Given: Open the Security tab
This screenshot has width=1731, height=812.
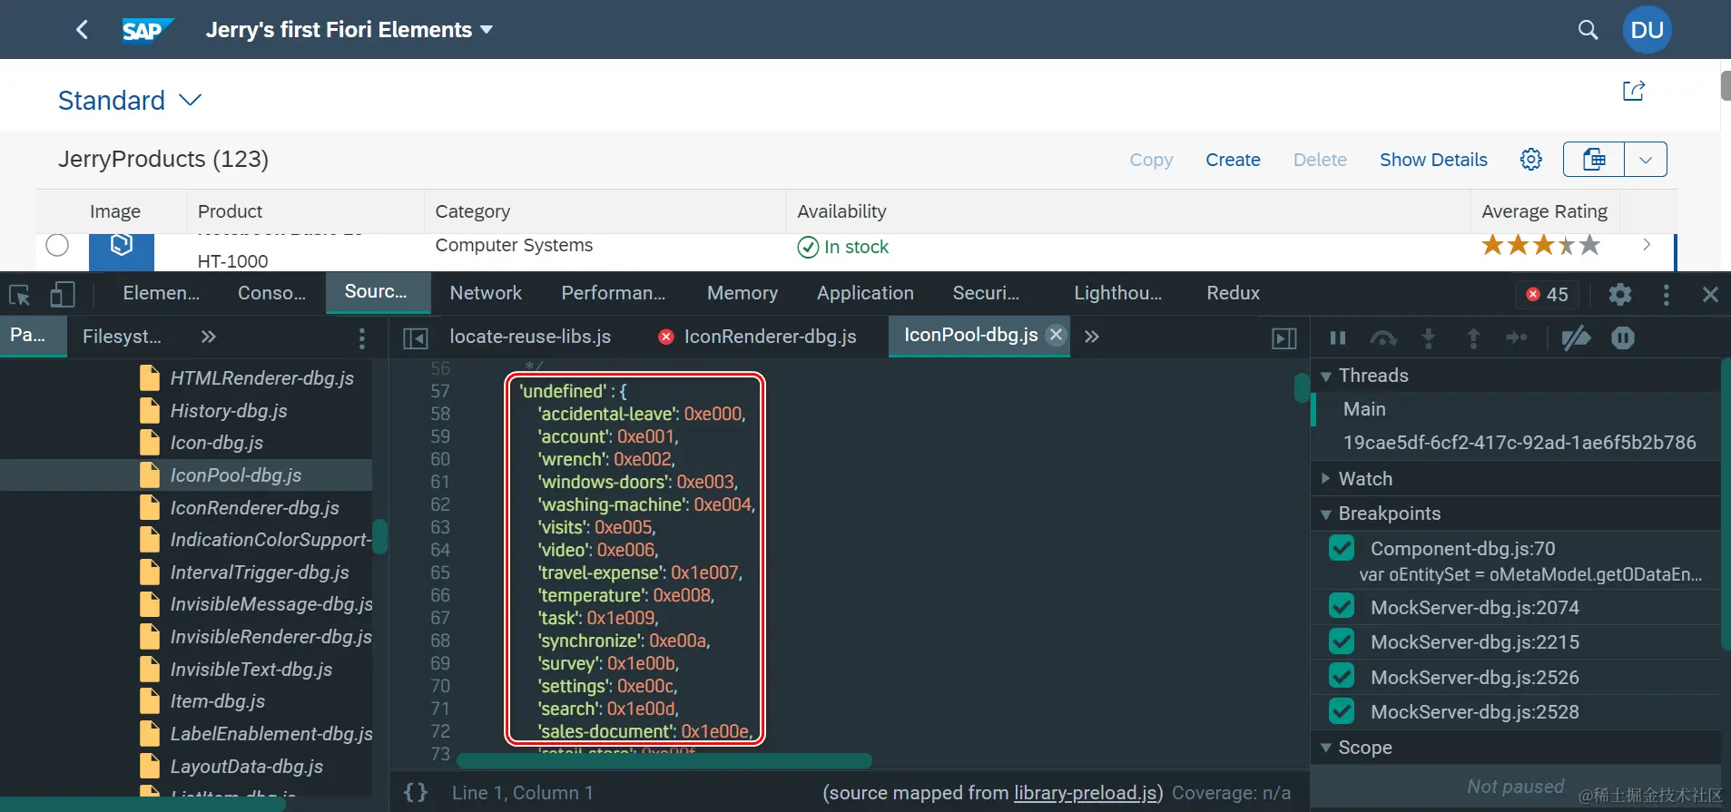Looking at the screenshot, I should pyautogui.click(x=986, y=293).
